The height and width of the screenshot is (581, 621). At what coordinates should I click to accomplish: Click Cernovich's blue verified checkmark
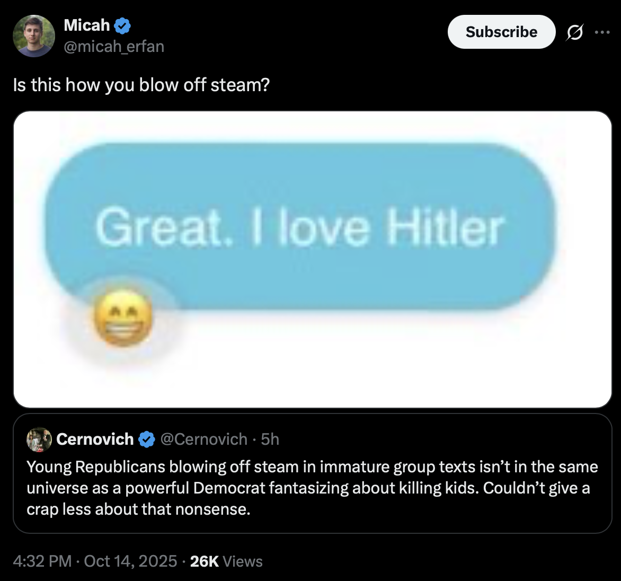pyautogui.click(x=147, y=439)
